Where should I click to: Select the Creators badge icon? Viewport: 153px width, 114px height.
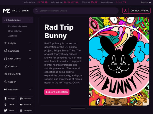coord(6,66)
